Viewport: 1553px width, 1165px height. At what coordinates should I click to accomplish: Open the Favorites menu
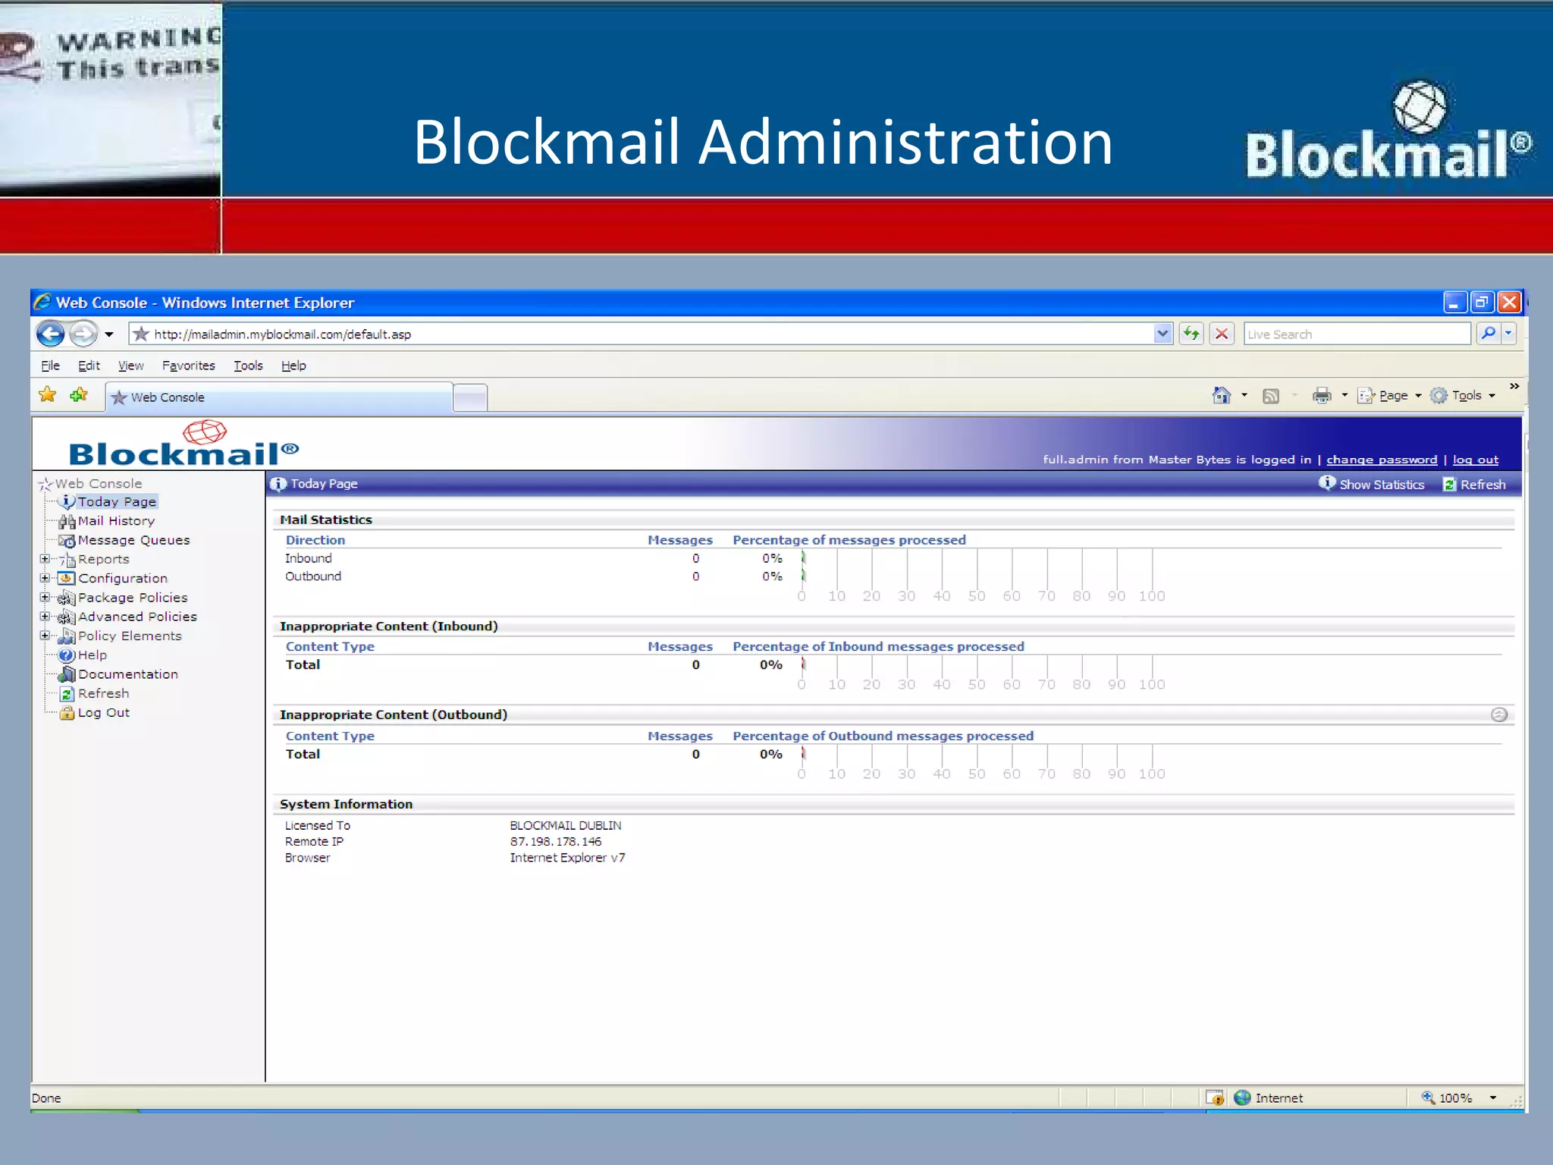click(188, 366)
